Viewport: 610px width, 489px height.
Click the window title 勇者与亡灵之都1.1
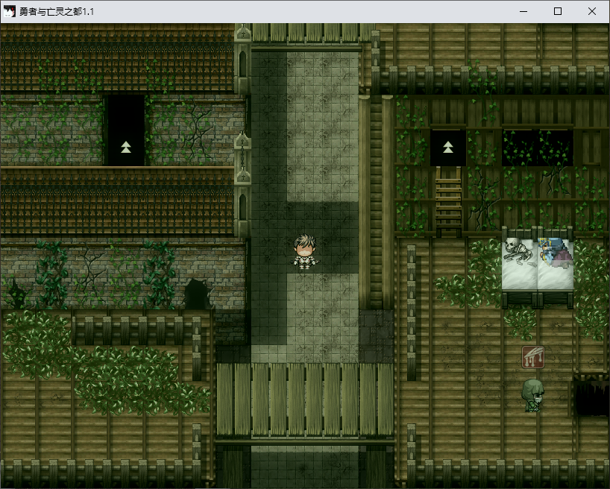[57, 12]
